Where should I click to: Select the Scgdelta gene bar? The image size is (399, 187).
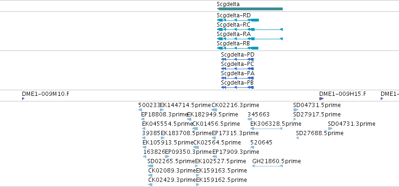(249, 9)
